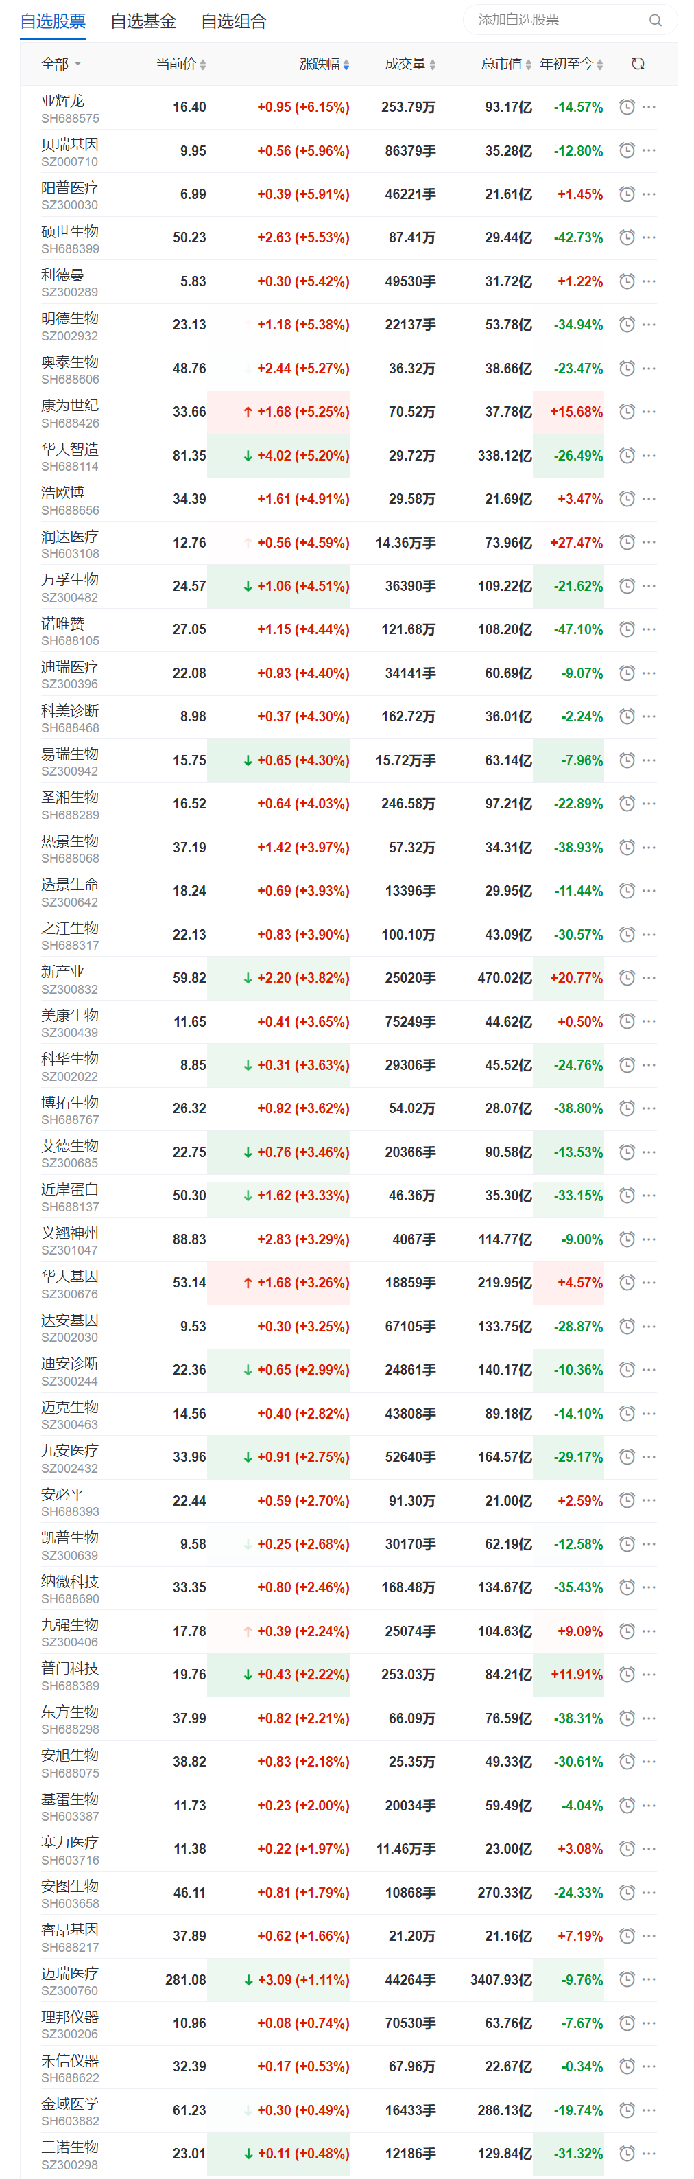
Task: Sort by 年初至今 column header
Action: (571, 65)
